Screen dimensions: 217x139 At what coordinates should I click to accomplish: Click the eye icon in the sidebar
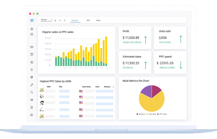pos(32,100)
